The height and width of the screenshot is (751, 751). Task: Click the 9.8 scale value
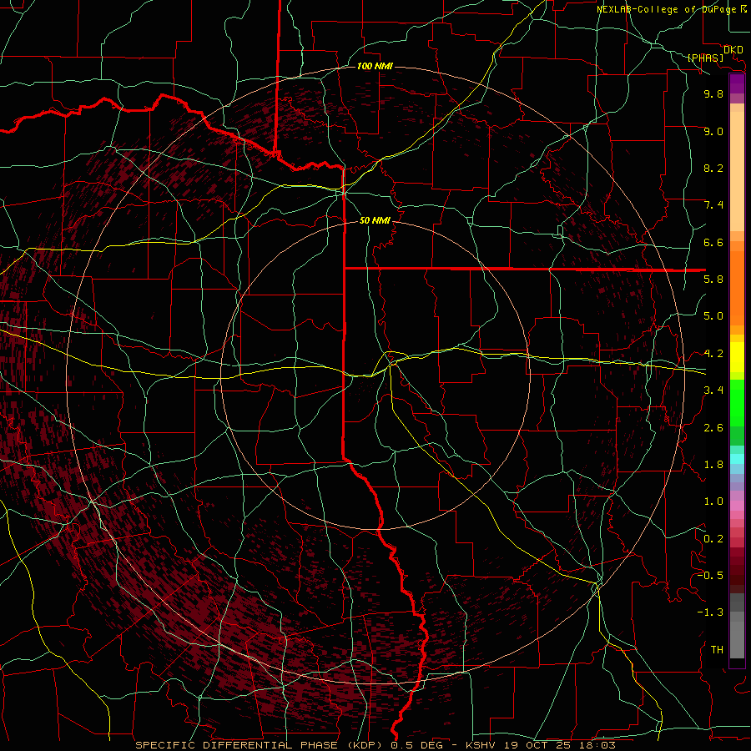(x=713, y=93)
